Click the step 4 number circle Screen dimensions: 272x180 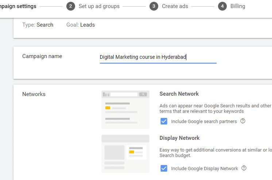click(x=222, y=6)
